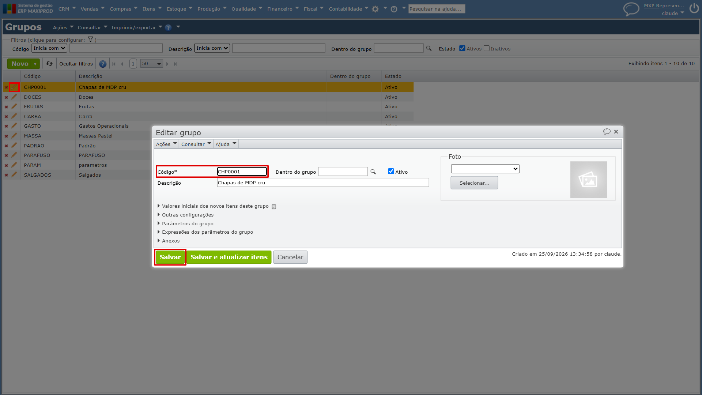
Task: Click magnifier beside dialog Dentro do grupo field
Action: click(373, 172)
